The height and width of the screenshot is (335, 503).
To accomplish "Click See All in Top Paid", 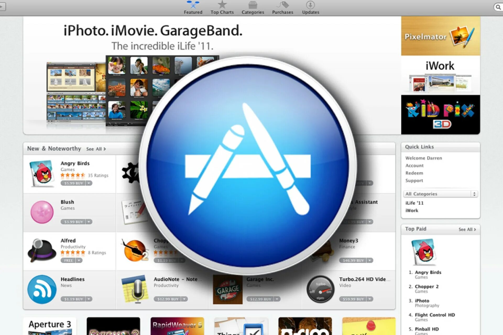I will [x=467, y=230].
